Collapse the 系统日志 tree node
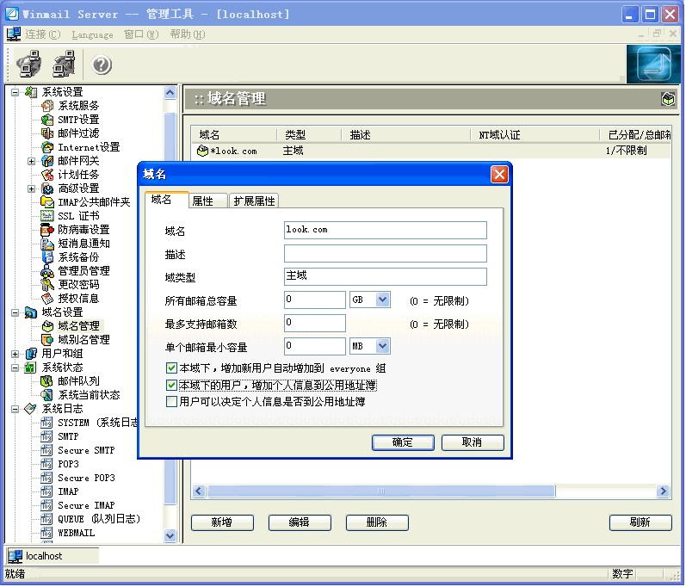This screenshot has width=686, height=587. [x=15, y=410]
